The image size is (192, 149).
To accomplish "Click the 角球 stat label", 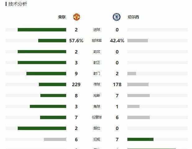I will click(x=97, y=106).
